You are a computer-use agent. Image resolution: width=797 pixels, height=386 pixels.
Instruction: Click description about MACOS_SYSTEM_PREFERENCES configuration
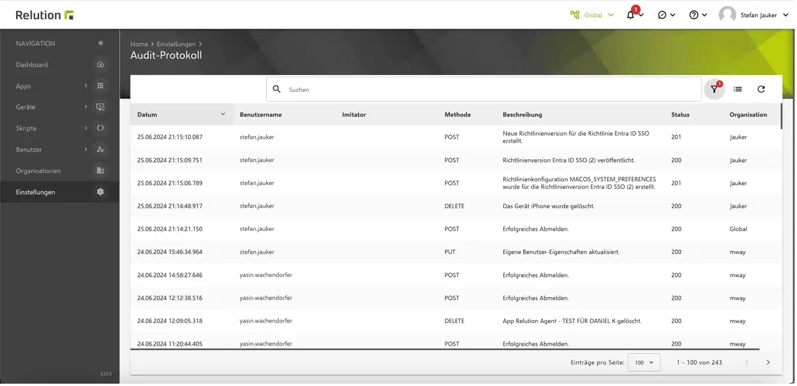pyautogui.click(x=581, y=183)
